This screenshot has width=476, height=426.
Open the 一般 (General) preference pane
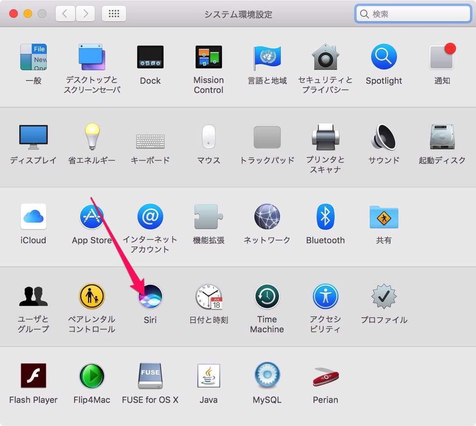pyautogui.click(x=33, y=57)
